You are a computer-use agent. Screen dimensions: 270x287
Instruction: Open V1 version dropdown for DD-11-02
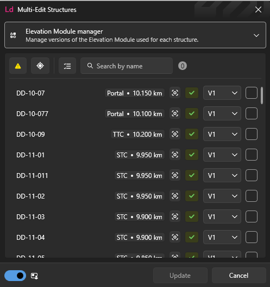[x=222, y=196]
